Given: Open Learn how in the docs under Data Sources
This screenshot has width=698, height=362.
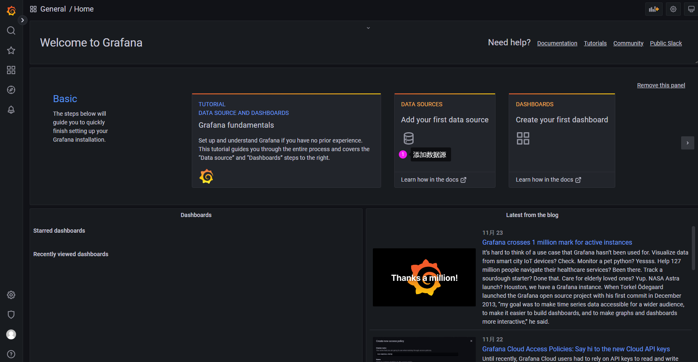Looking at the screenshot, I should [x=433, y=180].
